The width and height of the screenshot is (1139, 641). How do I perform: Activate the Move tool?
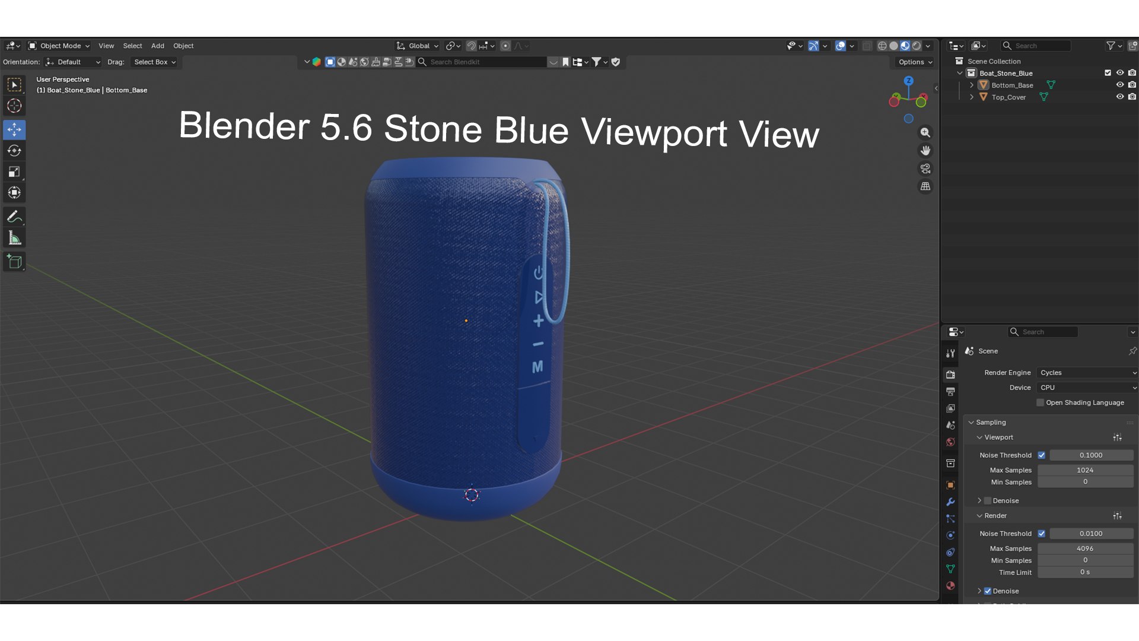14,129
